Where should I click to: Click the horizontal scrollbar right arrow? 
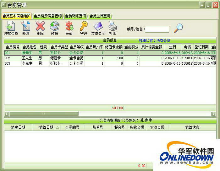[x=213, y=114]
